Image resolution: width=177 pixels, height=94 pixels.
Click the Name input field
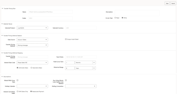[51, 12]
